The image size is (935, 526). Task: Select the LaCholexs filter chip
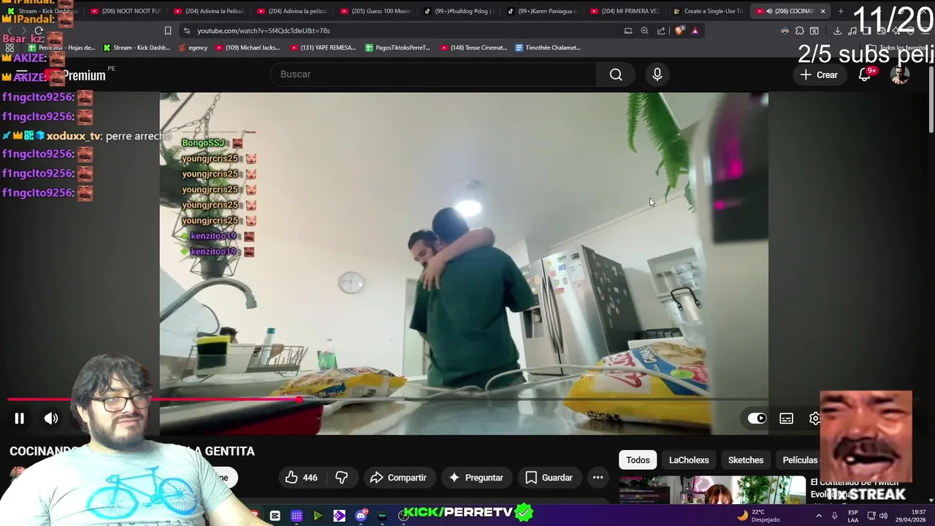[x=689, y=460]
